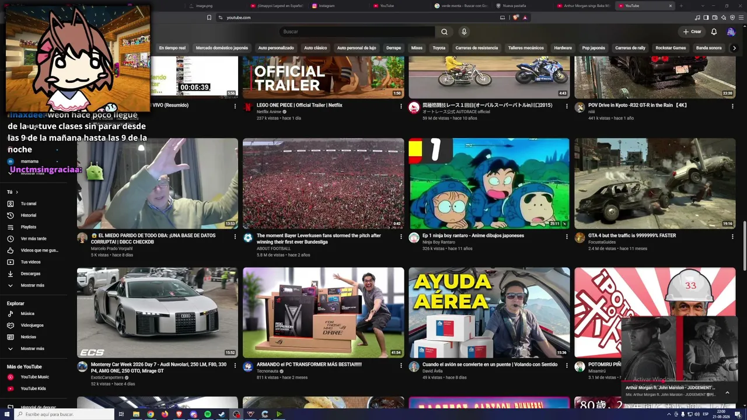Open options for GTA 4 traffic video
Screen dimensions: 747x420
point(732,236)
